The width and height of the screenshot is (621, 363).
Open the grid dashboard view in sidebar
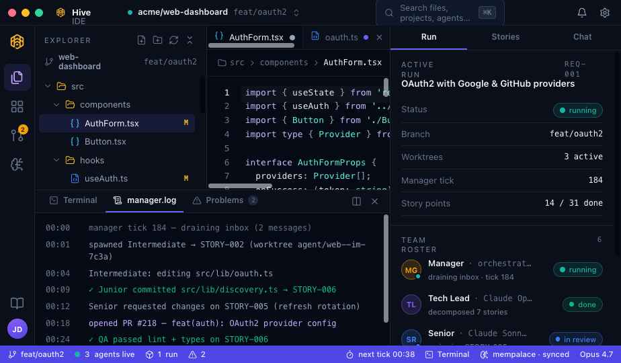coord(17,106)
